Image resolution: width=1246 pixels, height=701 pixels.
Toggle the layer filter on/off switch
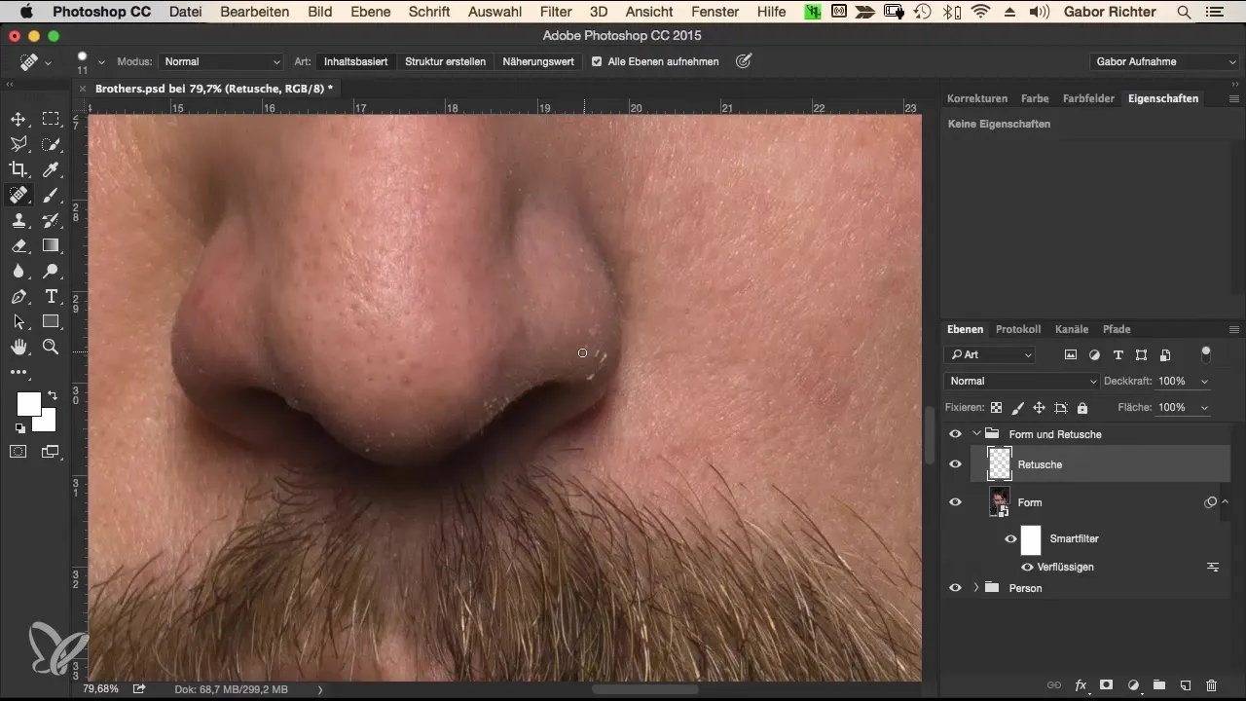click(x=1206, y=352)
